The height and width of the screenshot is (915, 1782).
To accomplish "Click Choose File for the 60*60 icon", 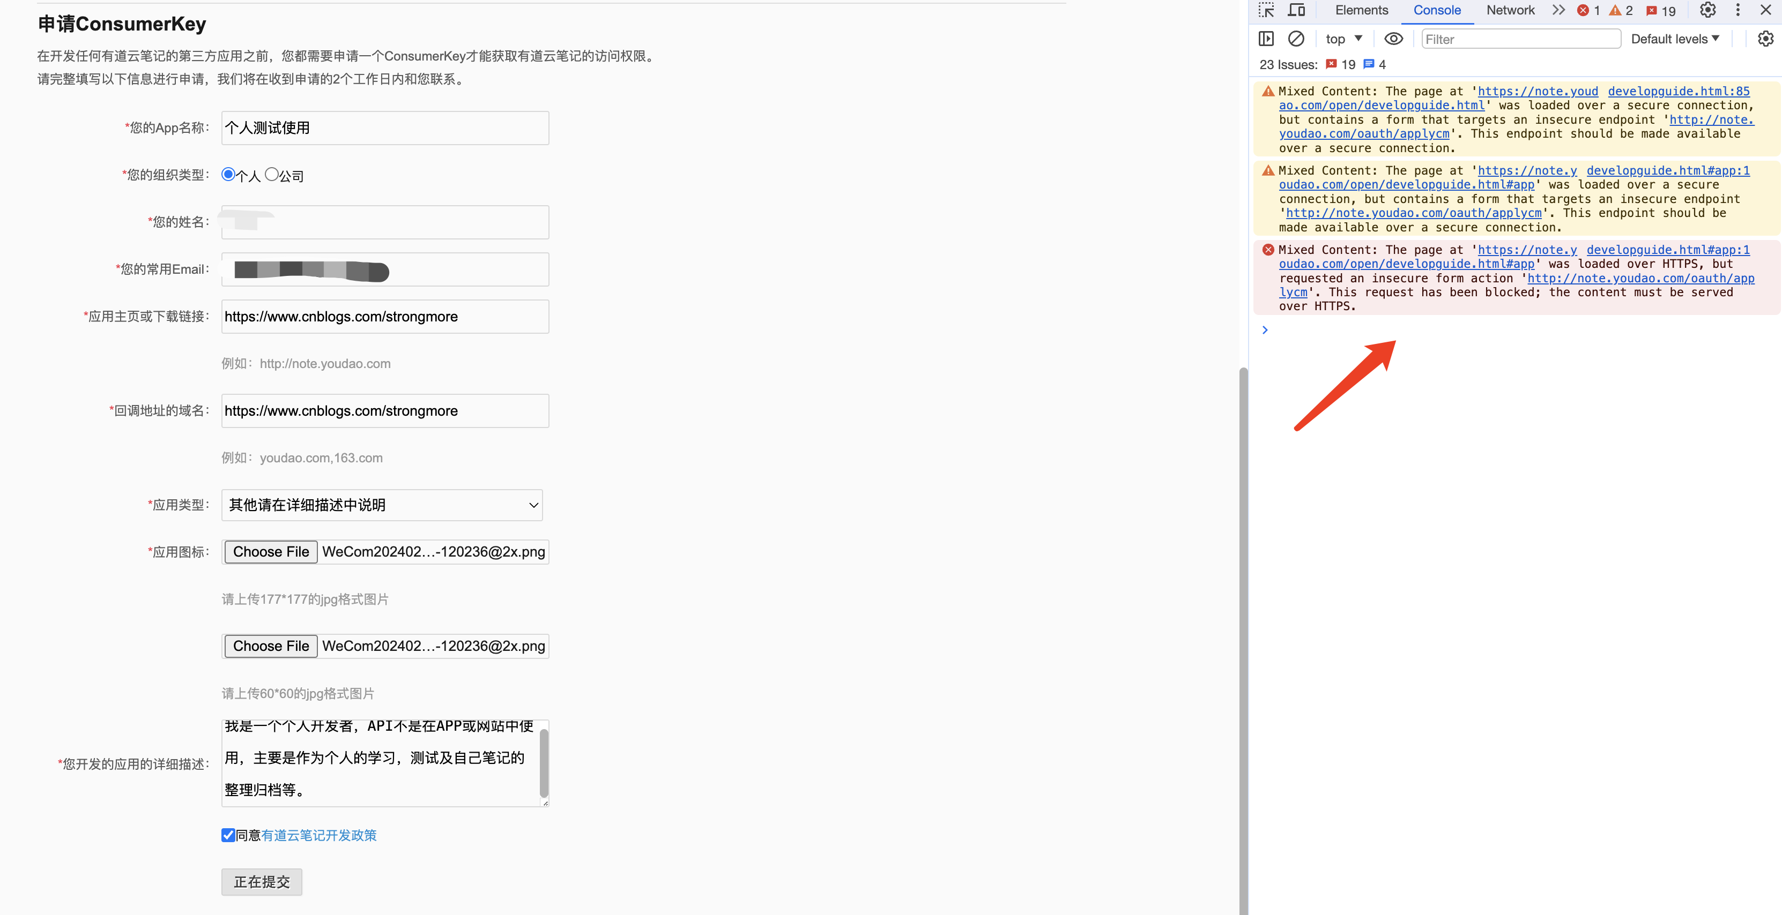I will click(x=271, y=646).
